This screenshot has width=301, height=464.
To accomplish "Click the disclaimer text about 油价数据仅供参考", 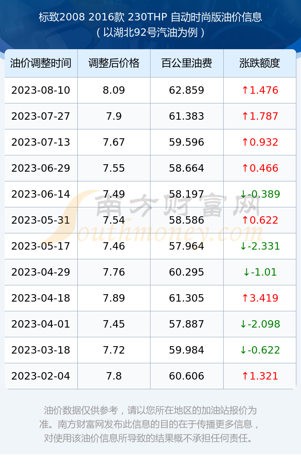I will (150, 424).
